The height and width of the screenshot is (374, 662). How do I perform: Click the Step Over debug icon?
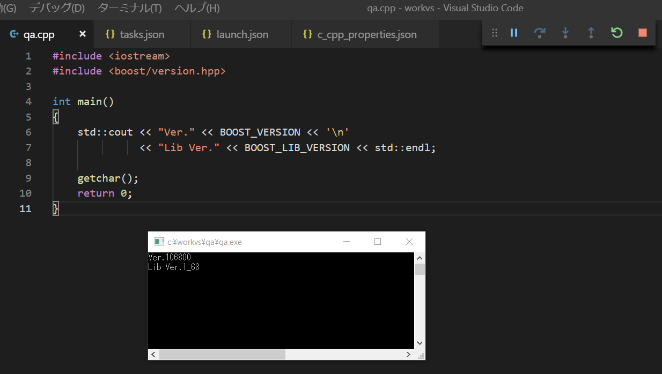click(539, 33)
